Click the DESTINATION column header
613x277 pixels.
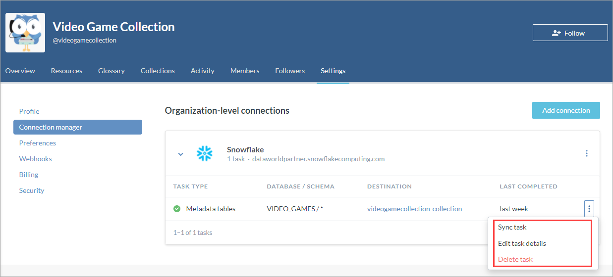(390, 186)
